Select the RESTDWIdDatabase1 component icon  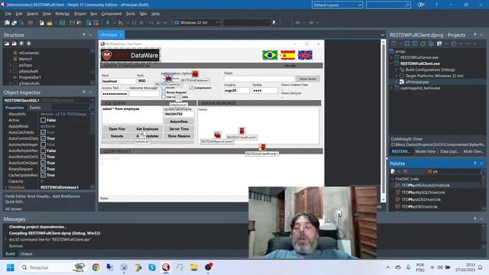pyautogui.click(x=195, y=74)
